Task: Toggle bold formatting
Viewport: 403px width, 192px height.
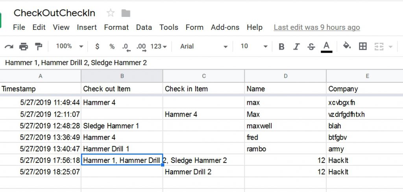Action: (x=281, y=47)
